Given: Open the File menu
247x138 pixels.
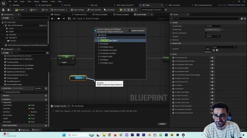Looking at the screenshot, I should pos(10,2).
